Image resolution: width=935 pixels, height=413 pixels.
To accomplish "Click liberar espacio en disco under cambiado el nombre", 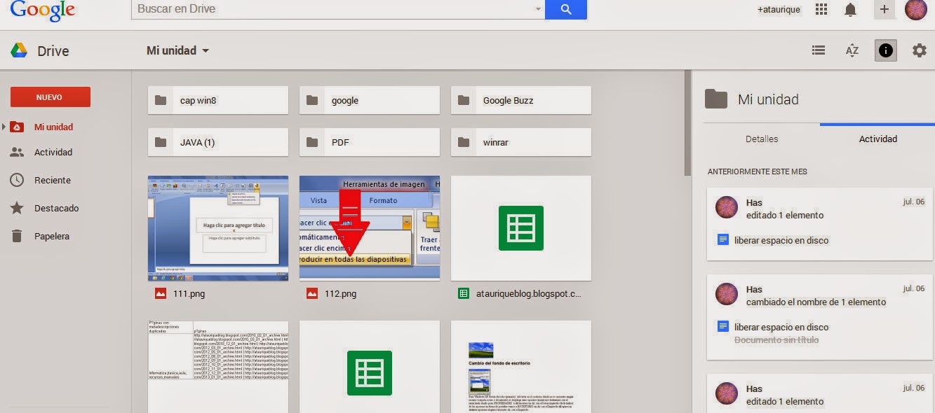I will click(x=781, y=327).
